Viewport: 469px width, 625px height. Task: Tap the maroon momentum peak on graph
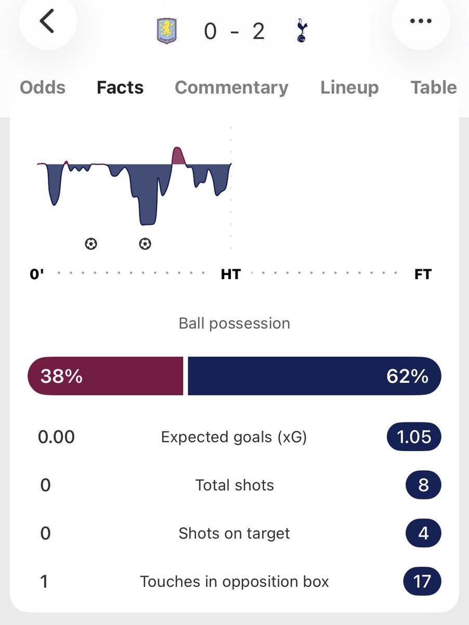pos(178,156)
